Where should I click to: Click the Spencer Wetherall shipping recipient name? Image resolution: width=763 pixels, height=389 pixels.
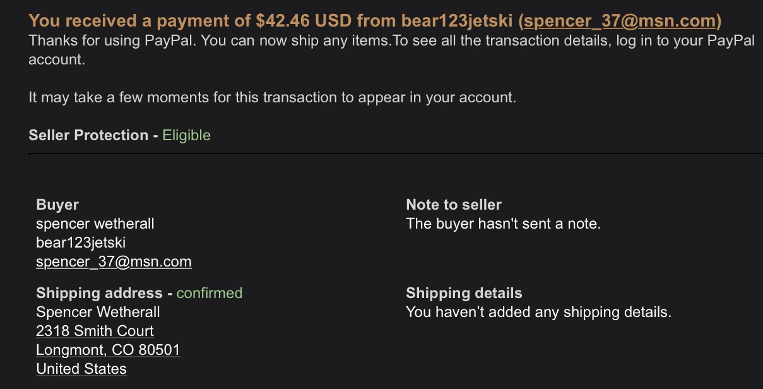[98, 312]
